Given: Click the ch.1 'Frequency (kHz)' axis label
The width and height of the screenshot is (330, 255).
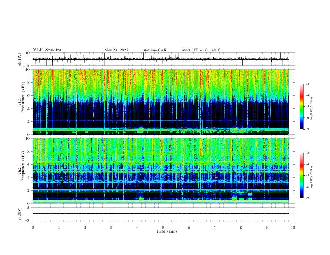Looking at the screenshot, I should pyautogui.click(x=23, y=96).
